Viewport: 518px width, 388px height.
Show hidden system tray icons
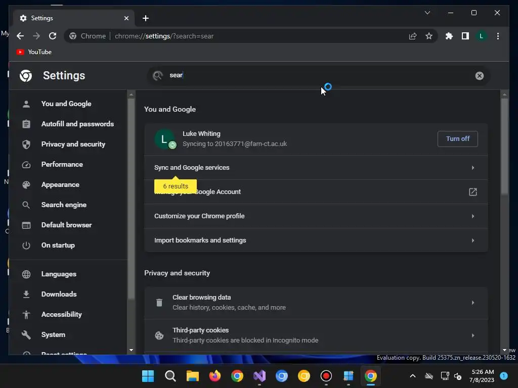[413, 376]
